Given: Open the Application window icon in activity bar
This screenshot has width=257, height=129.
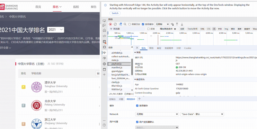Looking at the screenshot, I should click(104, 69).
